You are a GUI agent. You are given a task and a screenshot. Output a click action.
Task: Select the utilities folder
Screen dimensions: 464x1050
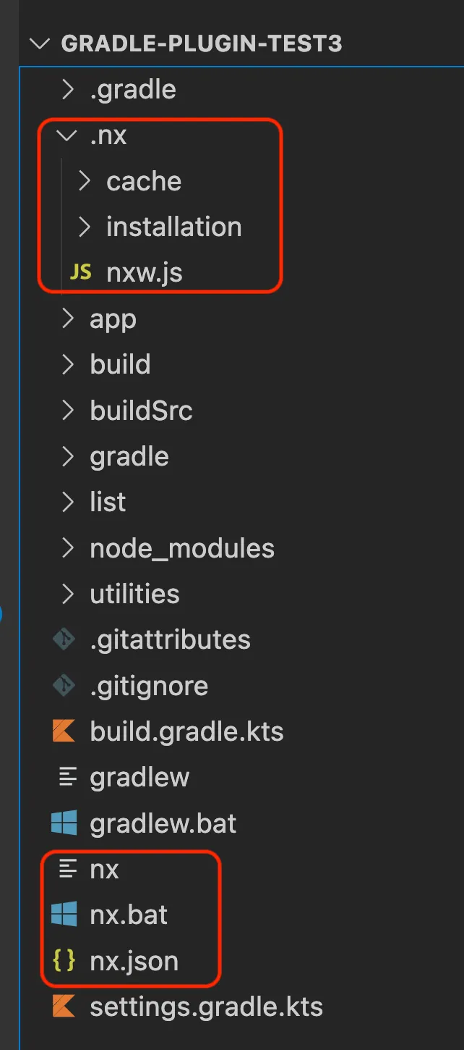134,595
